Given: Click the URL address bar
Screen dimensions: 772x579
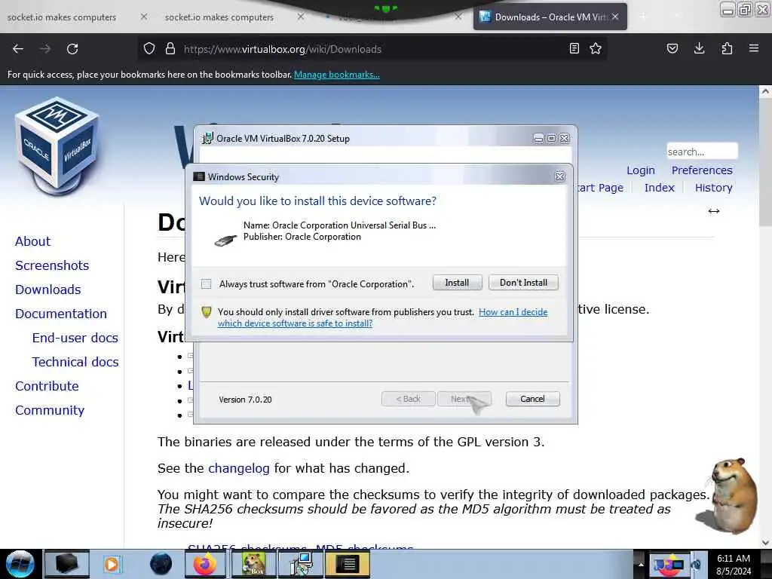Looking at the screenshot, I should coord(374,49).
